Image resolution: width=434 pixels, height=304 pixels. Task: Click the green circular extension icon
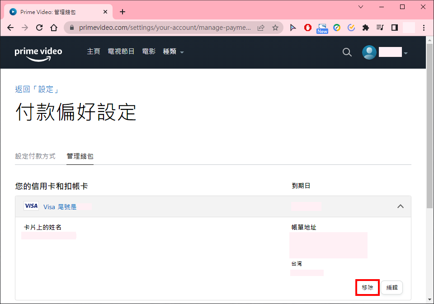click(x=337, y=28)
